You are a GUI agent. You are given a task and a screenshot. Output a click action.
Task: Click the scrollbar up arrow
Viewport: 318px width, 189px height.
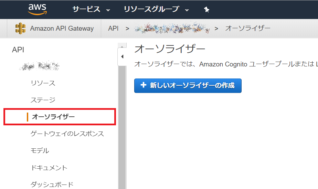click(122, 45)
